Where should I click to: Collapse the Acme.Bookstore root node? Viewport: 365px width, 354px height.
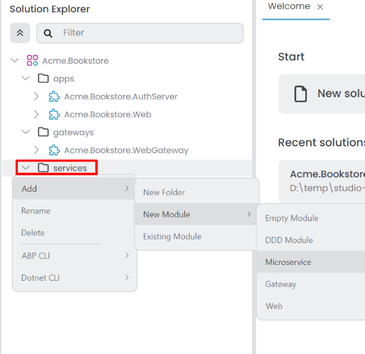pyautogui.click(x=14, y=60)
